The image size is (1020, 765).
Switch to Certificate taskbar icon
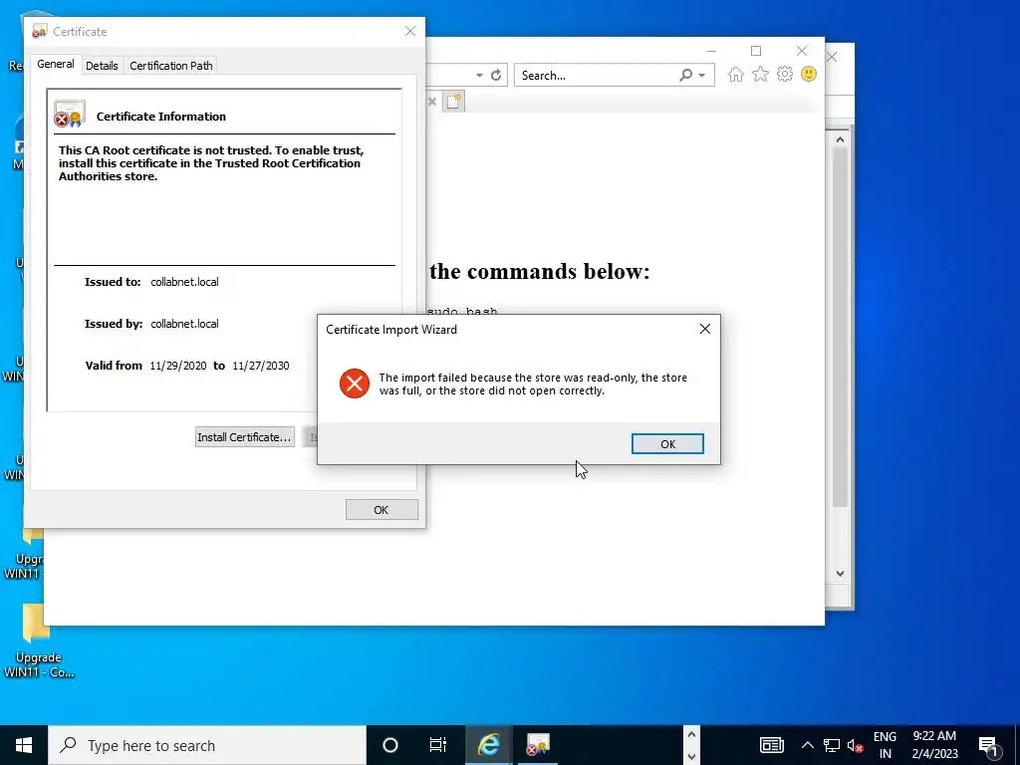coord(537,745)
